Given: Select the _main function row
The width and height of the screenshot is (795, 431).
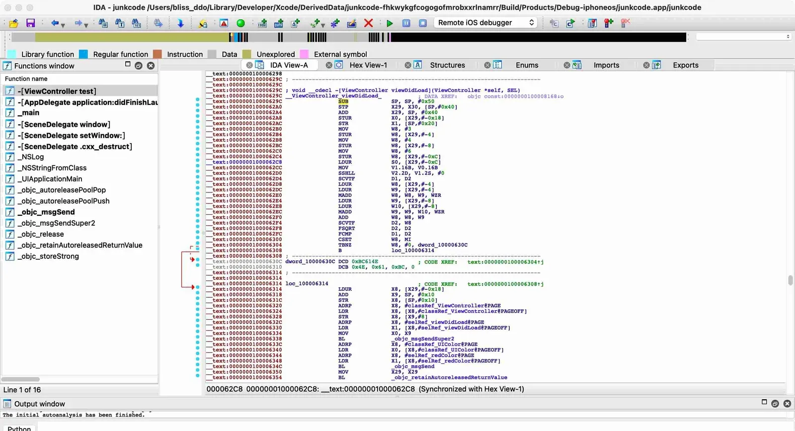Looking at the screenshot, I should pyautogui.click(x=79, y=113).
